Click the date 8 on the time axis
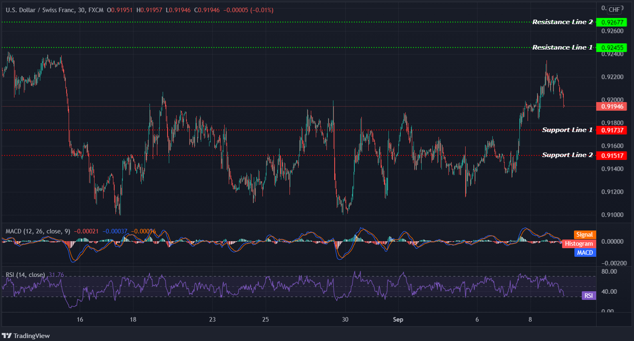This screenshot has width=634, height=341. (530, 319)
